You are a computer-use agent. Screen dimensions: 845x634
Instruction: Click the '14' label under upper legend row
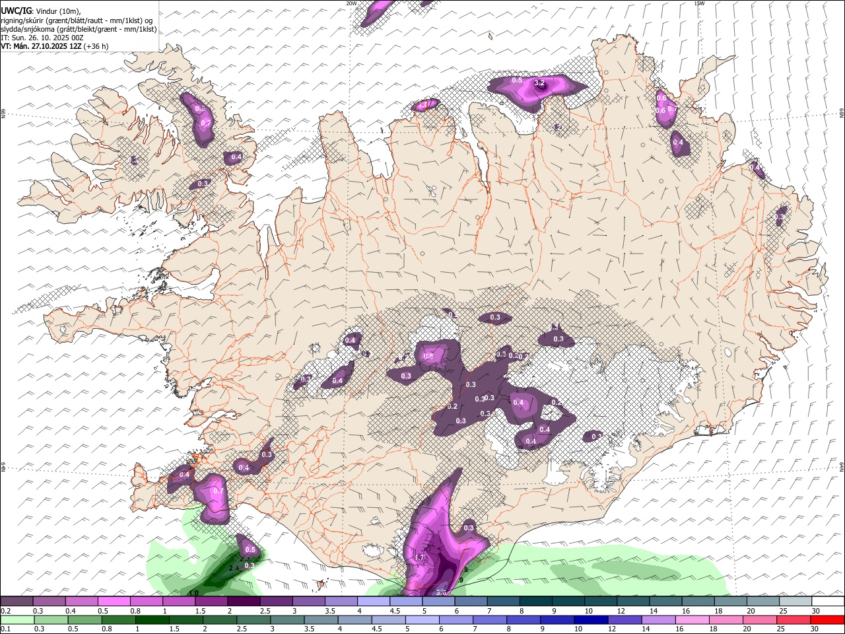point(654,611)
